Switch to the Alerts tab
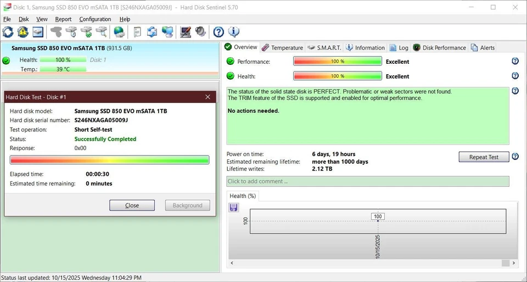527x282 pixels. point(483,48)
